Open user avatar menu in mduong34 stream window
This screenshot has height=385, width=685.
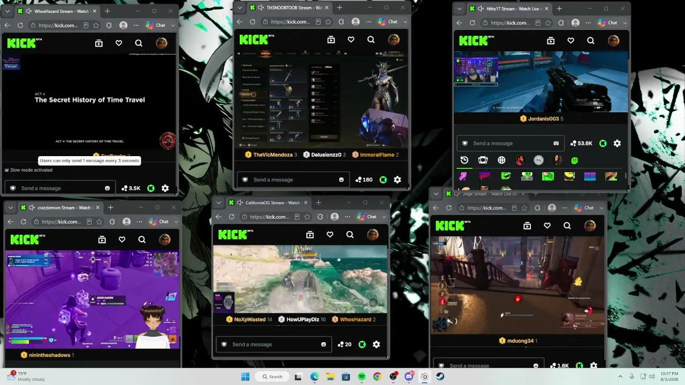coord(590,226)
